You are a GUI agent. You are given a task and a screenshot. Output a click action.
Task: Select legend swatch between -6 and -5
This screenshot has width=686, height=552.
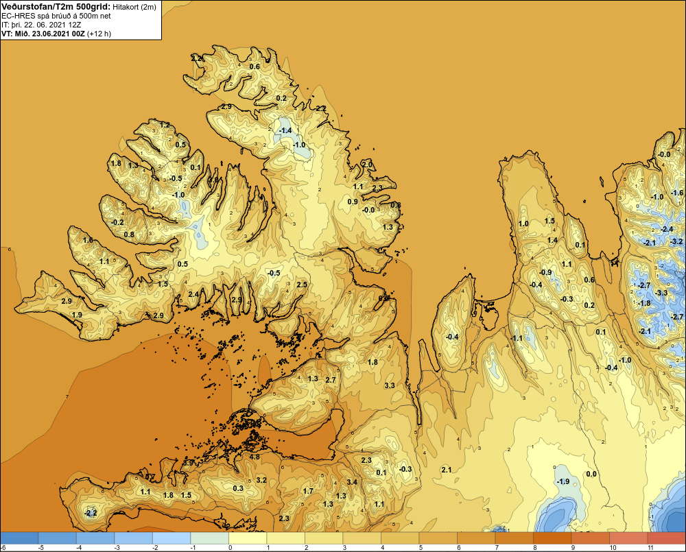pos(19,538)
